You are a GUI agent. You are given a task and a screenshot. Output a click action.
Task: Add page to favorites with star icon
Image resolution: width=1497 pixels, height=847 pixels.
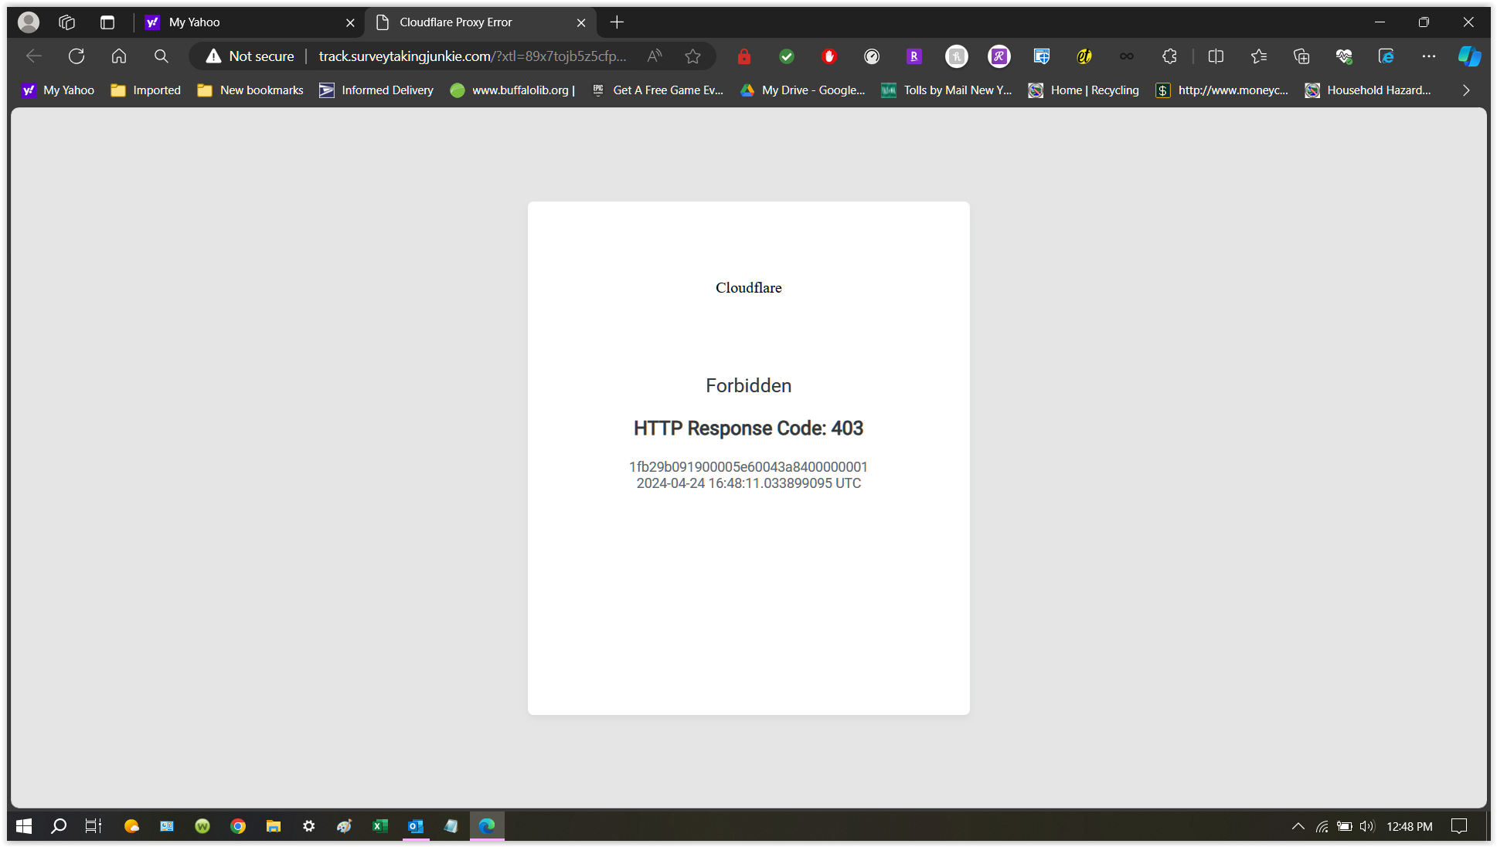click(x=692, y=56)
